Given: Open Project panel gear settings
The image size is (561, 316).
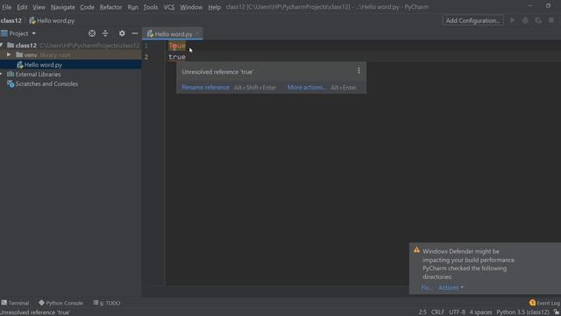Looking at the screenshot, I should coord(122,33).
